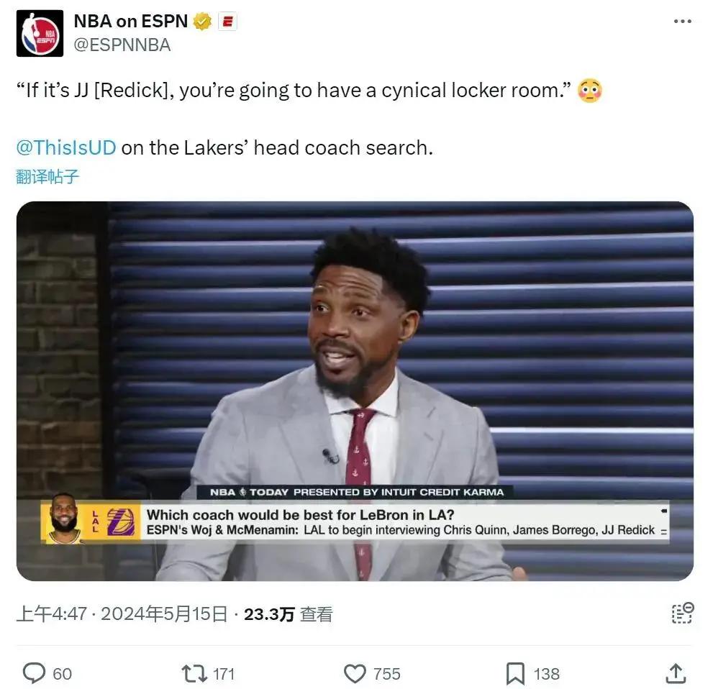Image resolution: width=713 pixels, height=689 pixels.
Task: Play the NBA Today video thumbnail
Action: [355, 391]
